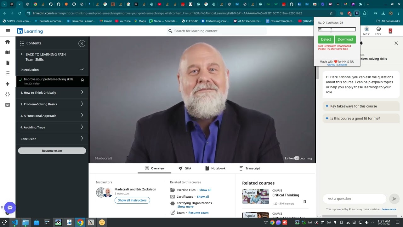Select Improve your problem-solving skills lesson
The height and width of the screenshot is (227, 403).
52,81
